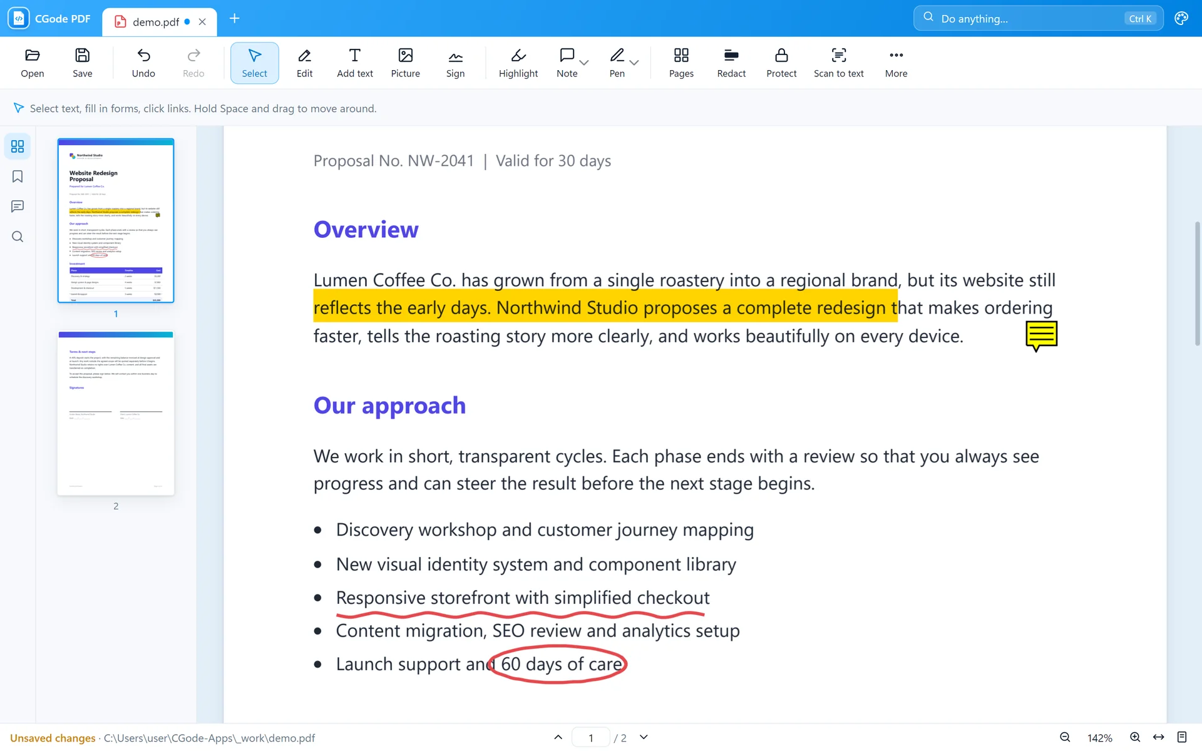Select the page 1 thumbnail
Screen dimensions: 1202x751
[116, 221]
